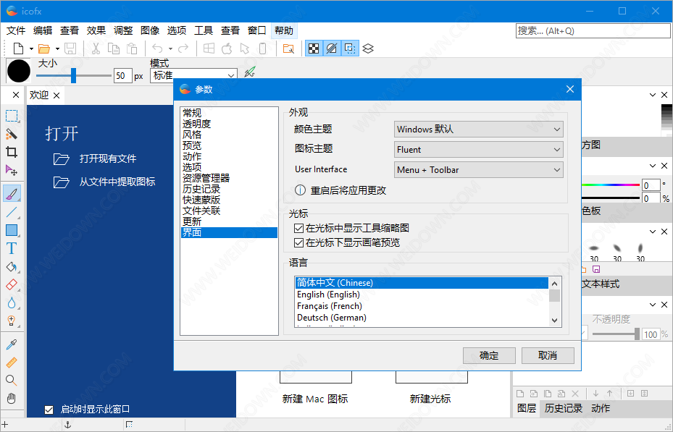The width and height of the screenshot is (673, 432).
Task: Select the line drawing tool
Action: coord(12,212)
